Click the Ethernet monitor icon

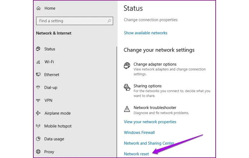38,74
